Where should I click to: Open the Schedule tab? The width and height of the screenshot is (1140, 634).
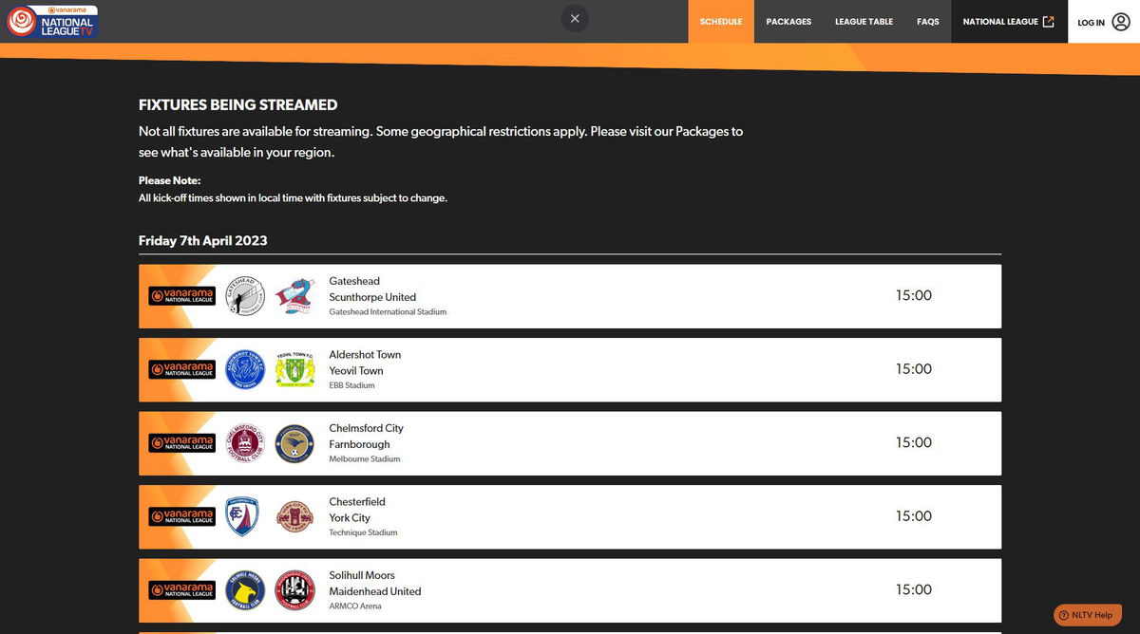(x=721, y=22)
